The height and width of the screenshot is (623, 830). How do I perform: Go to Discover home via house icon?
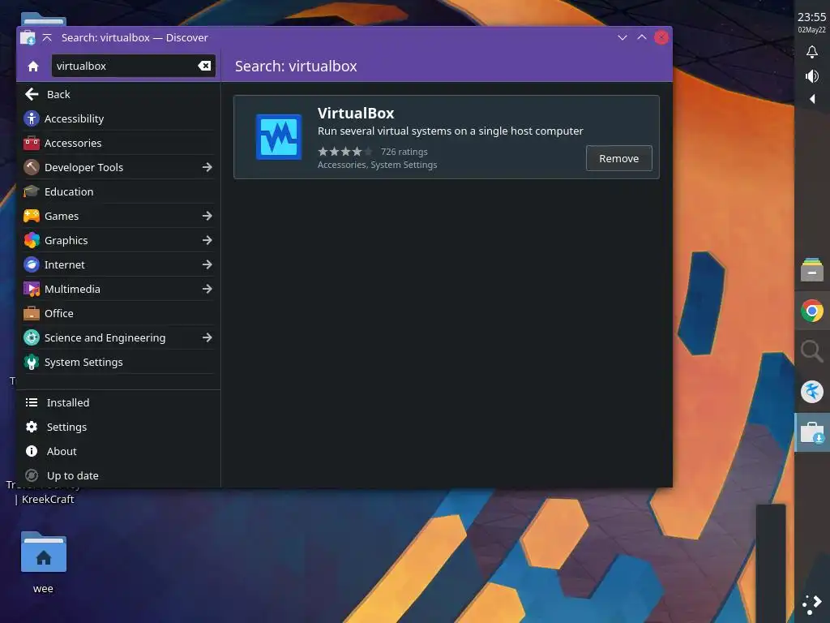[x=33, y=67]
